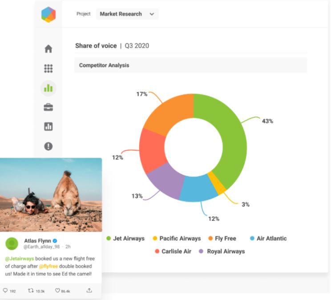The image size is (331, 300).
Task: Go to the Home sidebar icon
Action: click(48, 49)
